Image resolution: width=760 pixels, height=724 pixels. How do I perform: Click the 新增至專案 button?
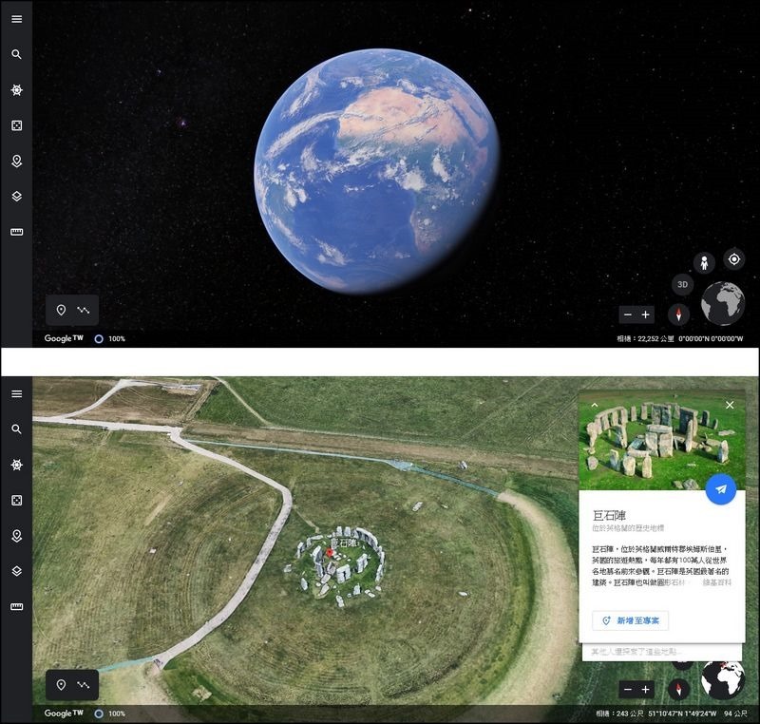pyautogui.click(x=632, y=620)
